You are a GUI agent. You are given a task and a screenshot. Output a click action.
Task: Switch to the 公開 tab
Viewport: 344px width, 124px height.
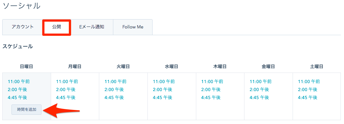[56, 27]
